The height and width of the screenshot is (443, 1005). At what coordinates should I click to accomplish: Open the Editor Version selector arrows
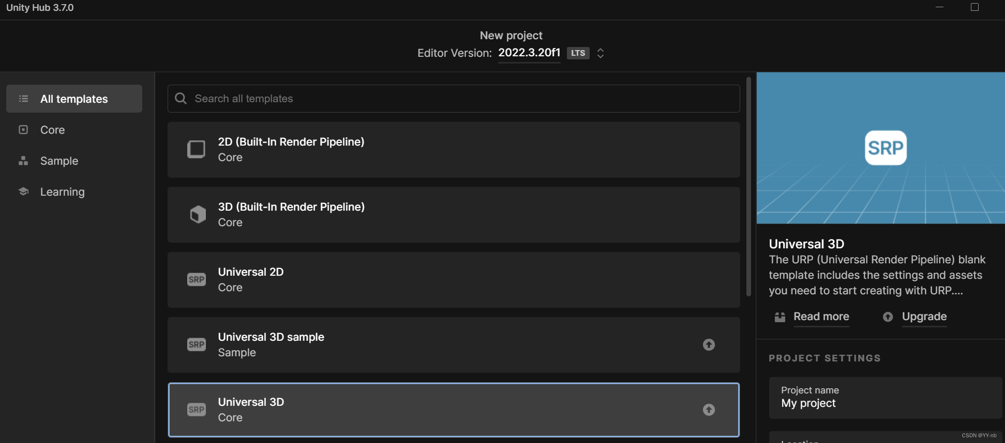coord(601,53)
